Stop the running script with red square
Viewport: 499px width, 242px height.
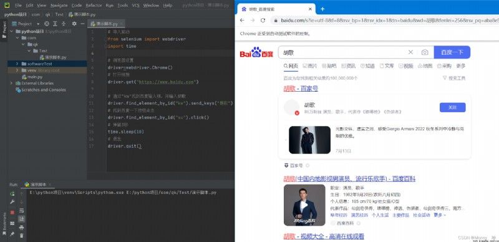coord(12,213)
